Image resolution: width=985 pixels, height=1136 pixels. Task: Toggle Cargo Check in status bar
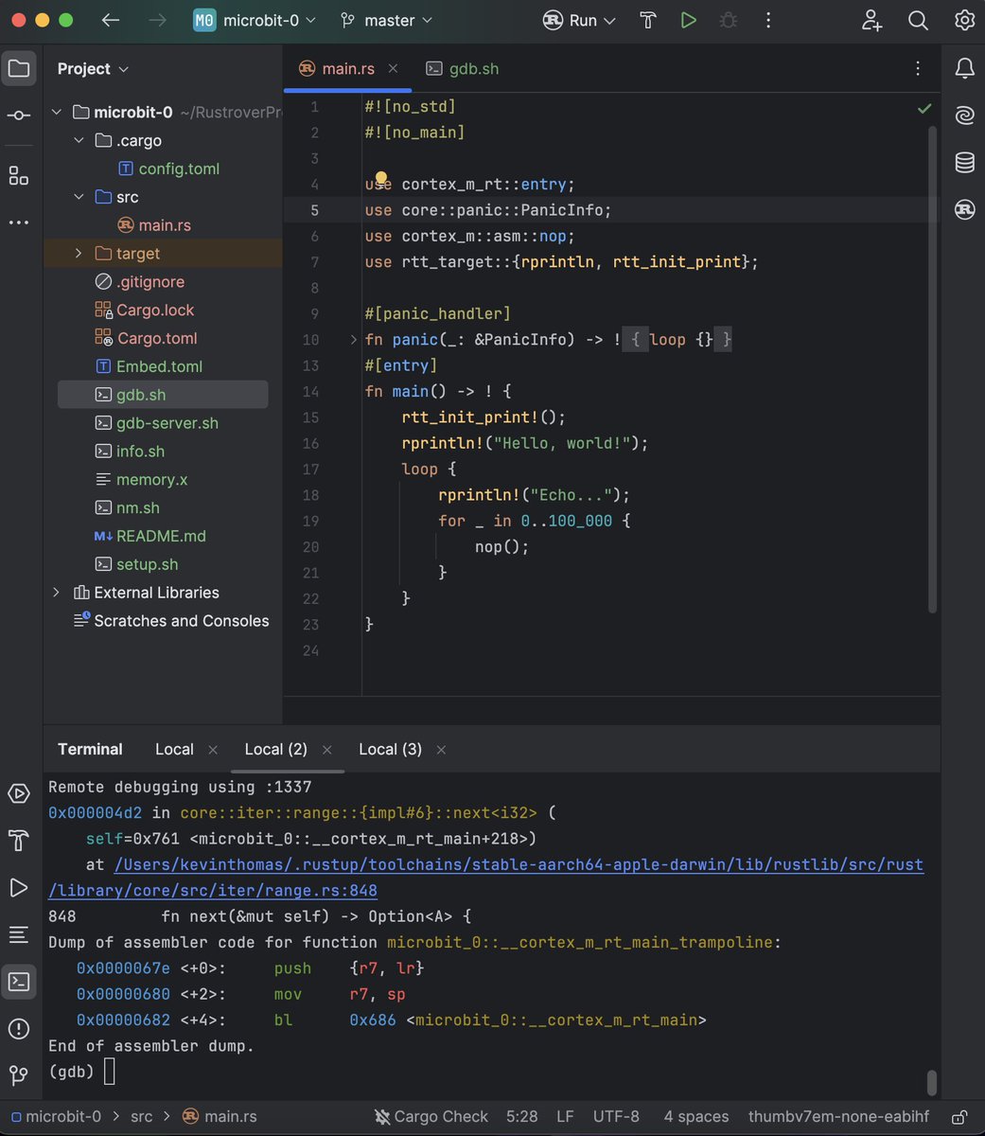431,1117
